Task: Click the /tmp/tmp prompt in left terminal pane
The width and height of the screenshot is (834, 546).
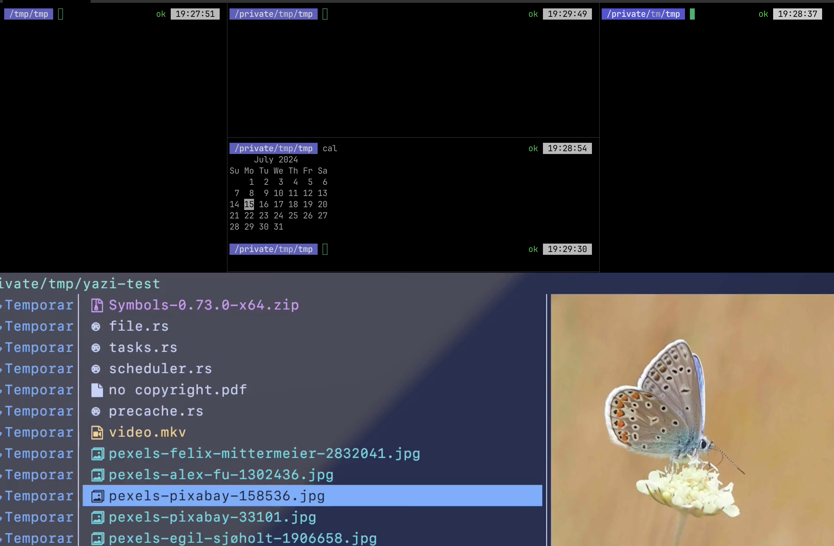Action: pyautogui.click(x=28, y=14)
